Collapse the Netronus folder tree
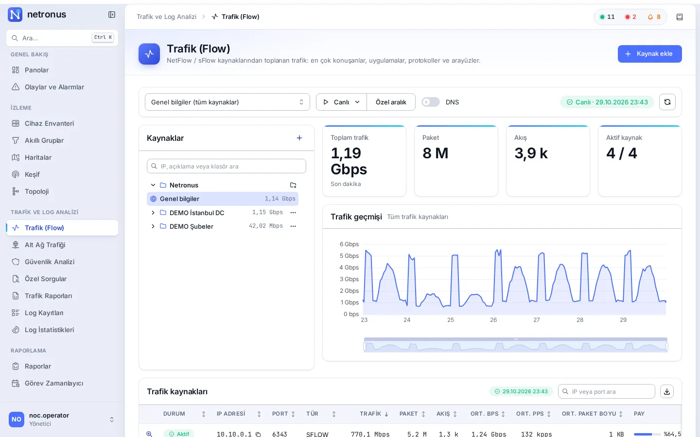 [153, 185]
